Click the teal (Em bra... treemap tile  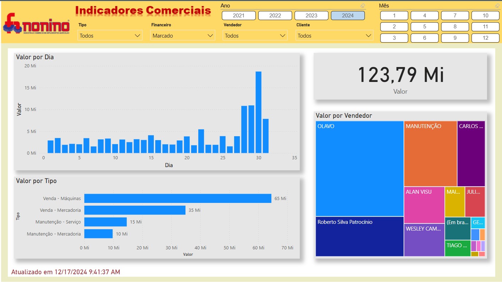(458, 228)
